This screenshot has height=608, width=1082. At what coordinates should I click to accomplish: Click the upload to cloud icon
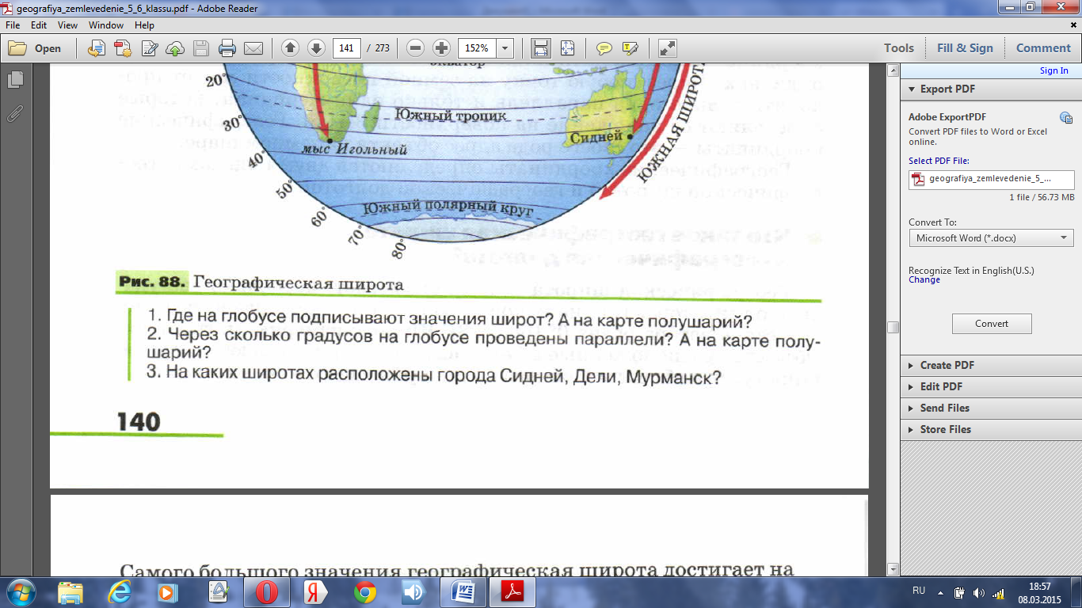pos(175,48)
